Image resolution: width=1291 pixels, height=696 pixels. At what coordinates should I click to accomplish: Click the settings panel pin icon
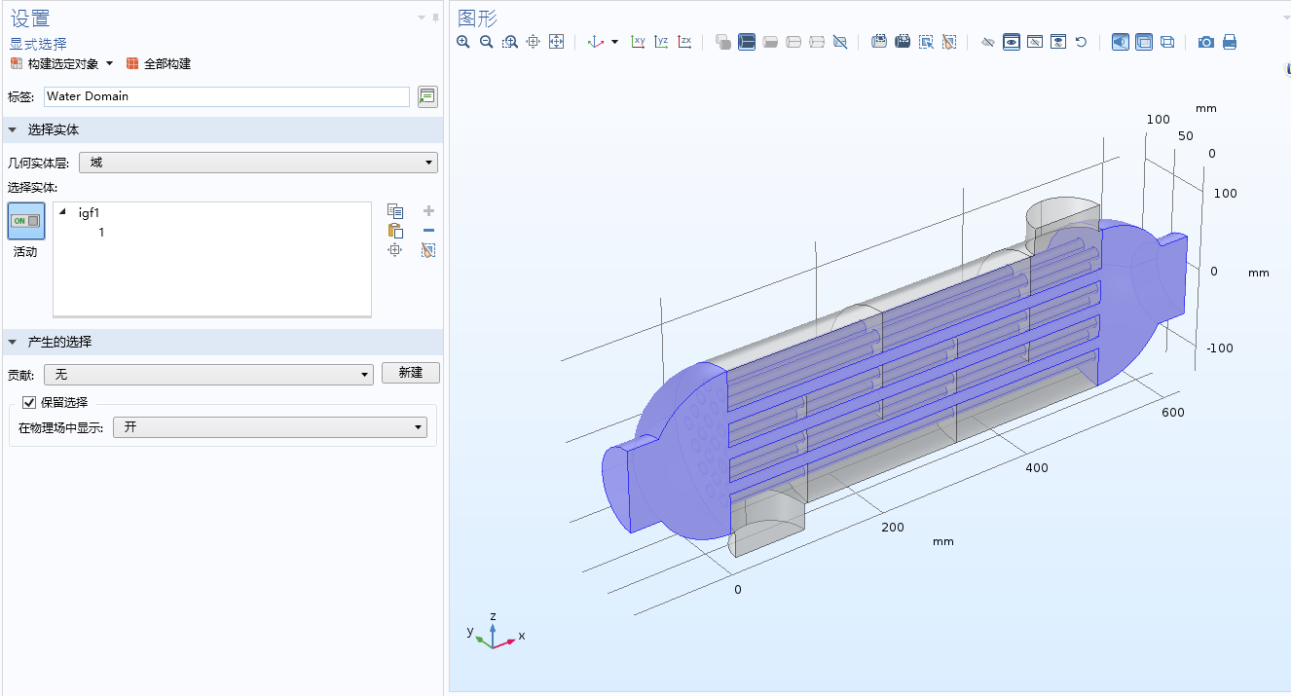click(x=435, y=18)
